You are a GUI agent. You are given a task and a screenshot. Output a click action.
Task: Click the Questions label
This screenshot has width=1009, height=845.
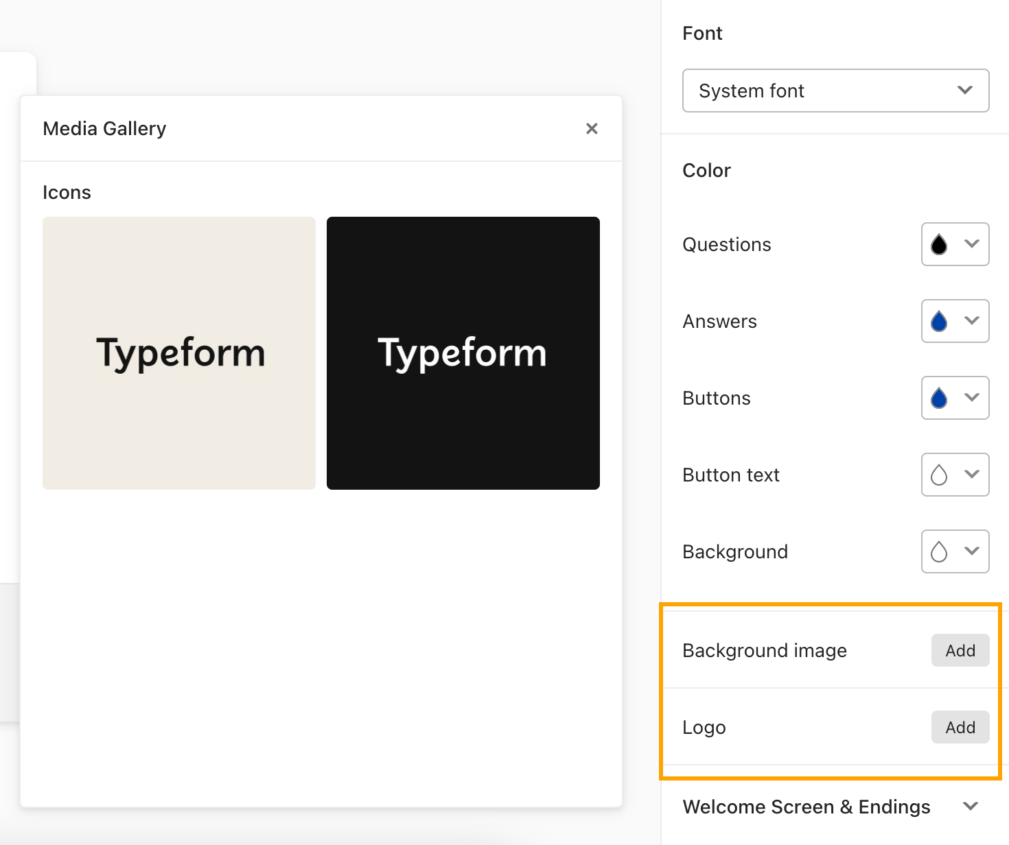pos(727,244)
